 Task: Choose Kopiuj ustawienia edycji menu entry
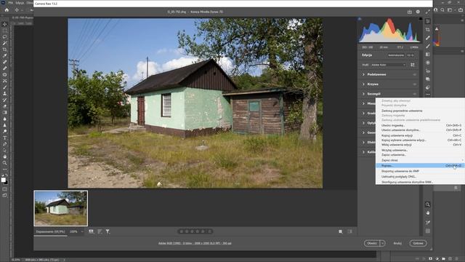click(x=420, y=135)
